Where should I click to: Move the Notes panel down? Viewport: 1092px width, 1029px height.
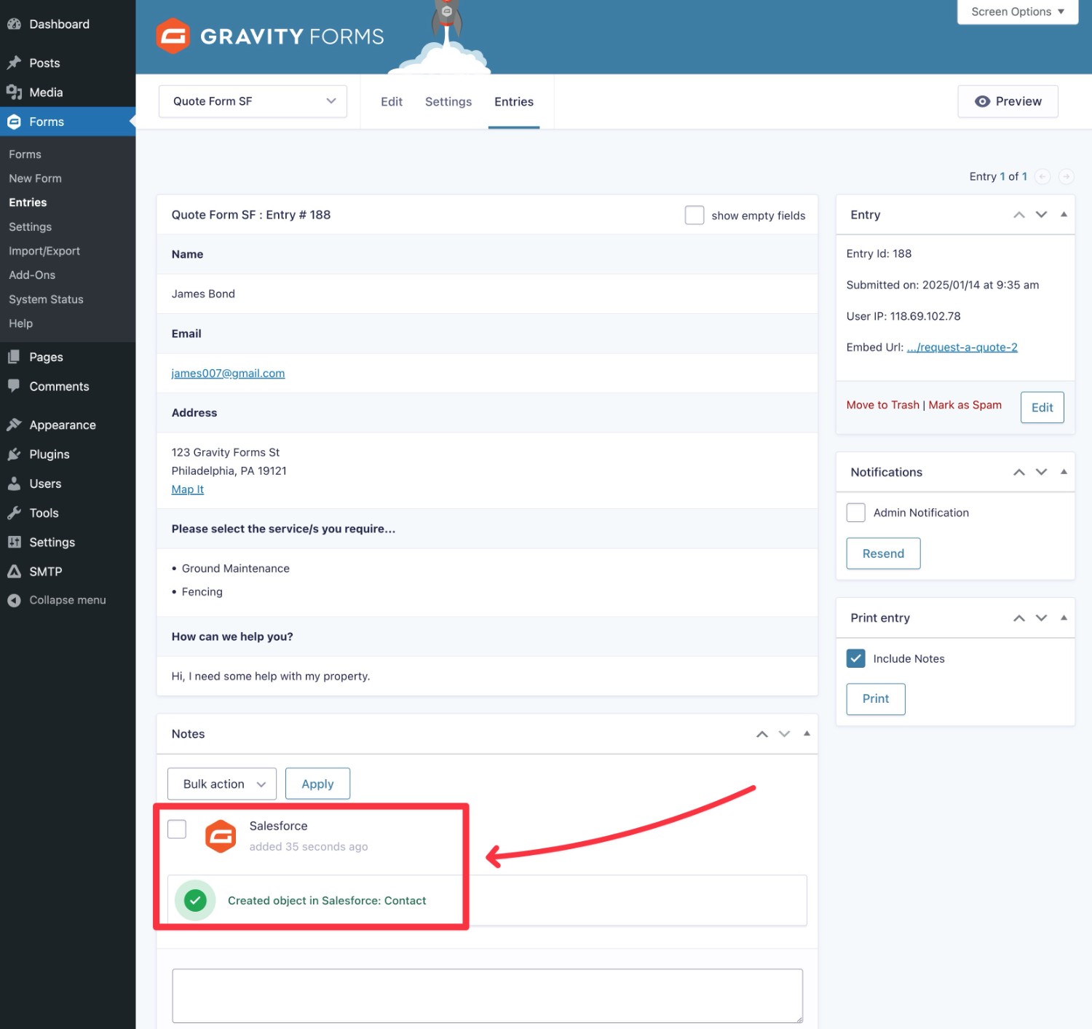[x=785, y=734]
